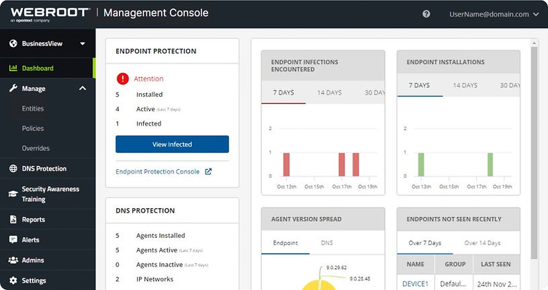Click the dashboard vertical scrollbar thumb
Image resolution: width=548 pixels, height=290 pixels.
(534, 152)
